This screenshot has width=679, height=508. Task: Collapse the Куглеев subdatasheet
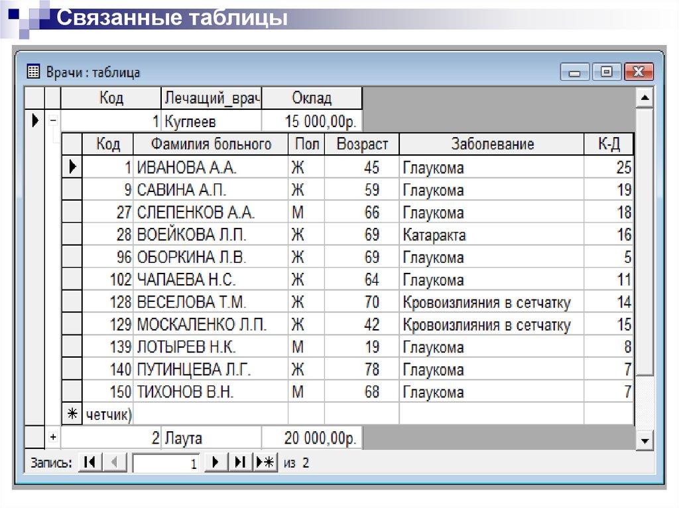tap(53, 121)
